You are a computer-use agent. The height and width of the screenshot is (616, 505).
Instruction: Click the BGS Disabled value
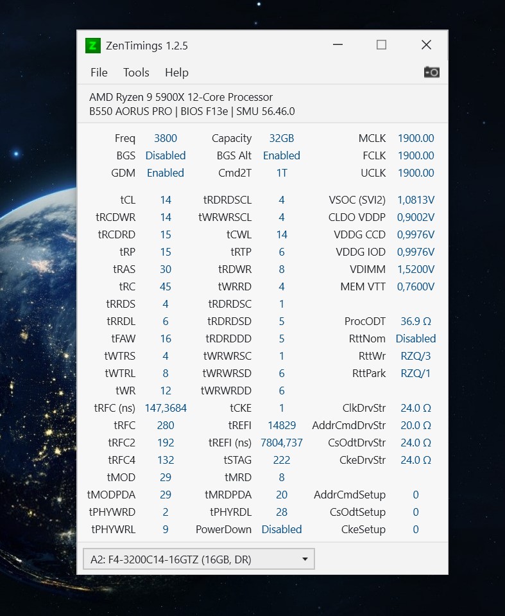(x=166, y=155)
